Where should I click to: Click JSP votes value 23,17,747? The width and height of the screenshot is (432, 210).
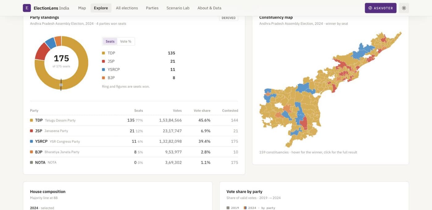172,131
